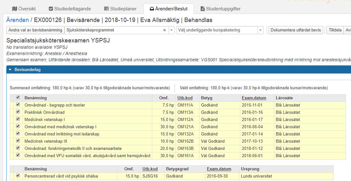Uncheck Preklinisk Omvårdnad course

[x=18, y=112]
